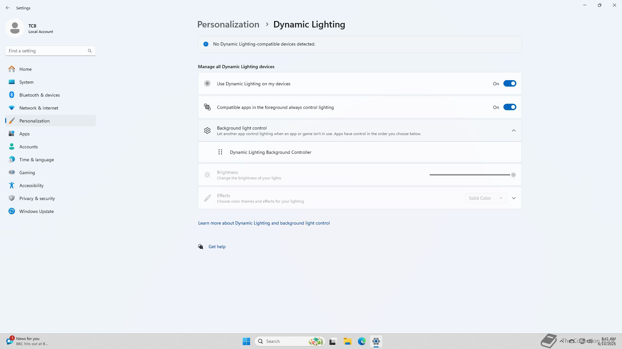Open Bluetooth & devices settings

39,95
